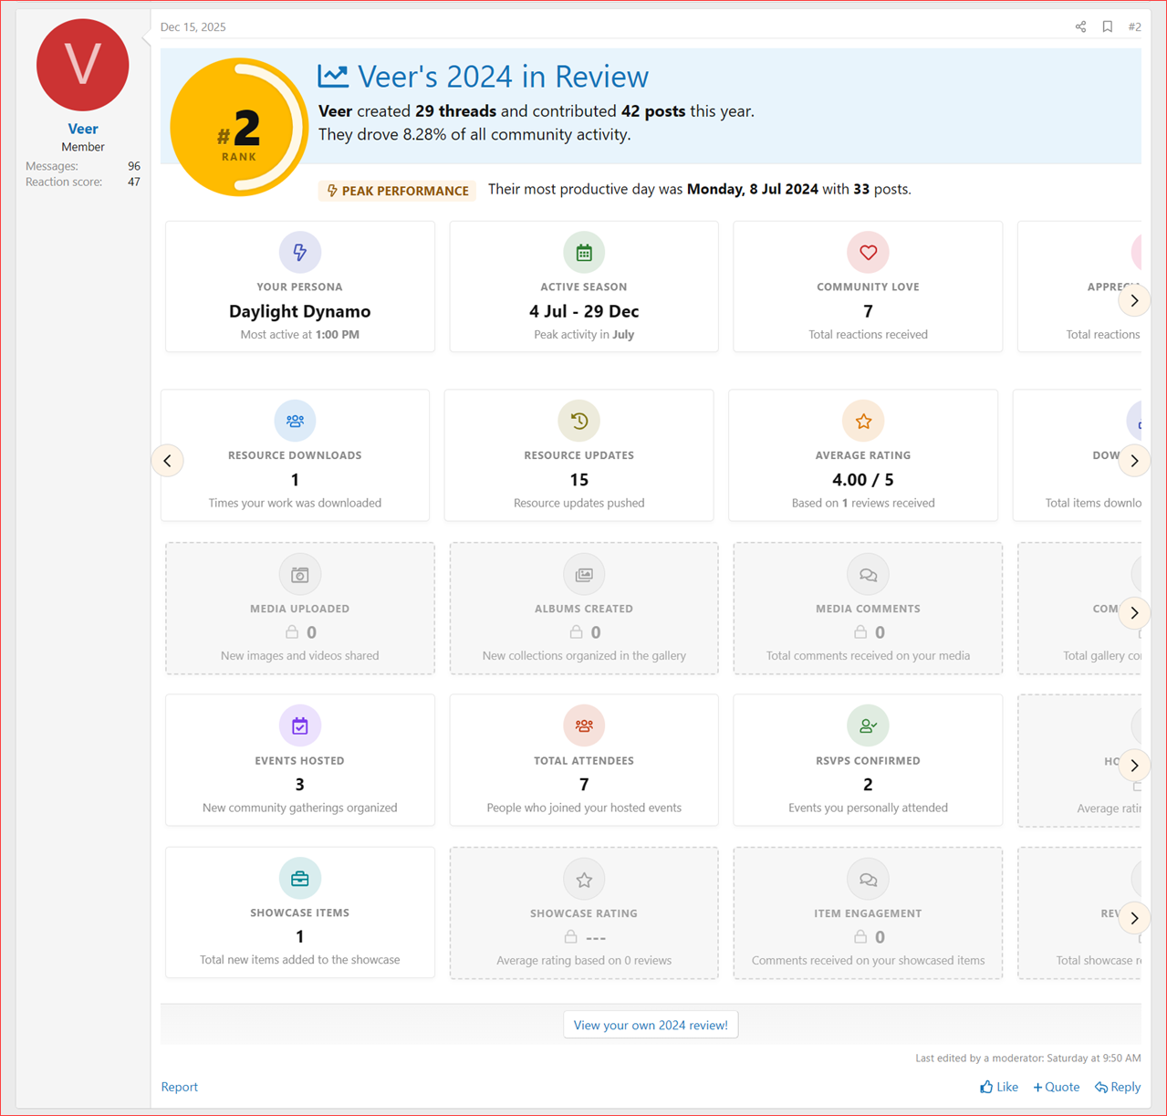Viewport: 1167px width, 1116px height.
Task: Click the Peak Performance badge
Action: click(x=397, y=190)
